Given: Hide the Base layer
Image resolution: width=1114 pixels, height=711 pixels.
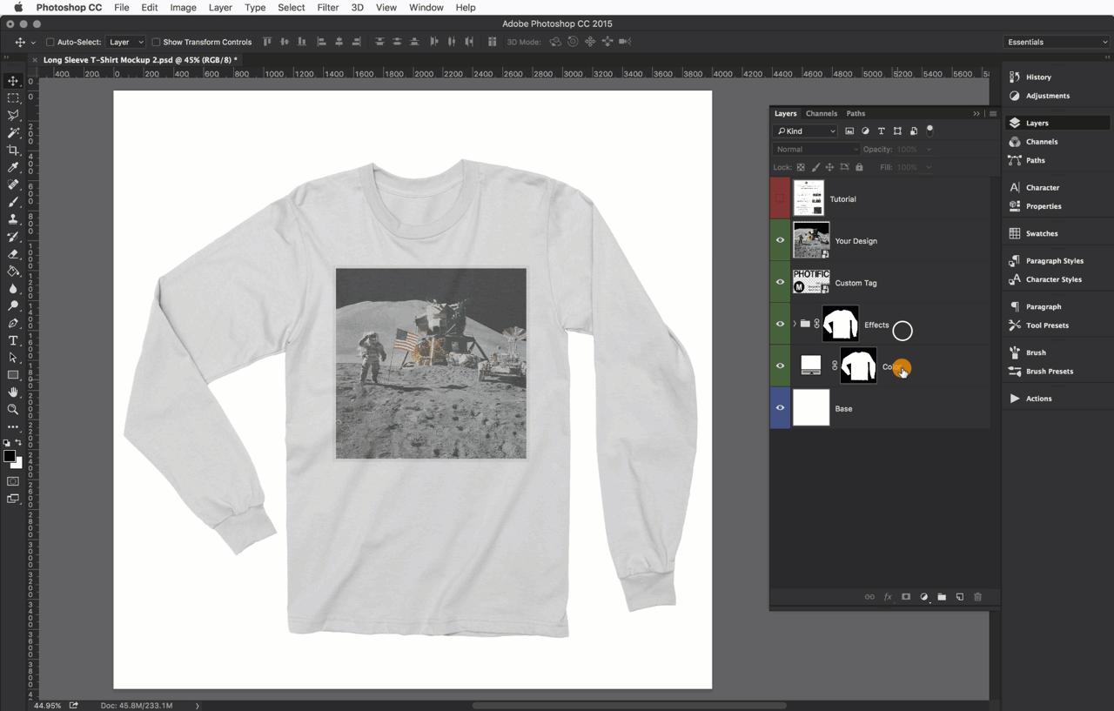Looking at the screenshot, I should [x=780, y=408].
